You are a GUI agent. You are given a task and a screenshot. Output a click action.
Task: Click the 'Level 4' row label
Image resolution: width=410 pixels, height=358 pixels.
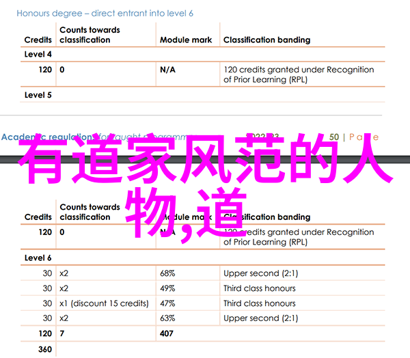pyautogui.click(x=38, y=55)
